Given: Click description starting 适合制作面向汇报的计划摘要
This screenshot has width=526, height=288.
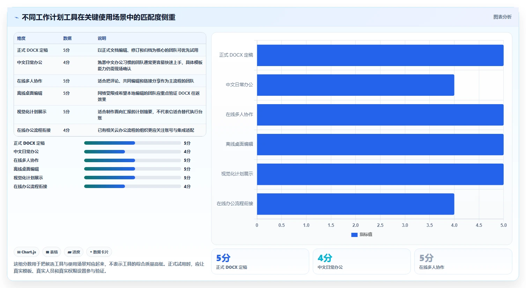Looking at the screenshot, I should tap(150, 115).
